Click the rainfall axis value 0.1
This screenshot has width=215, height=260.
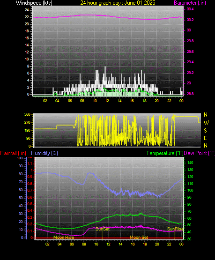(x=30, y=231)
